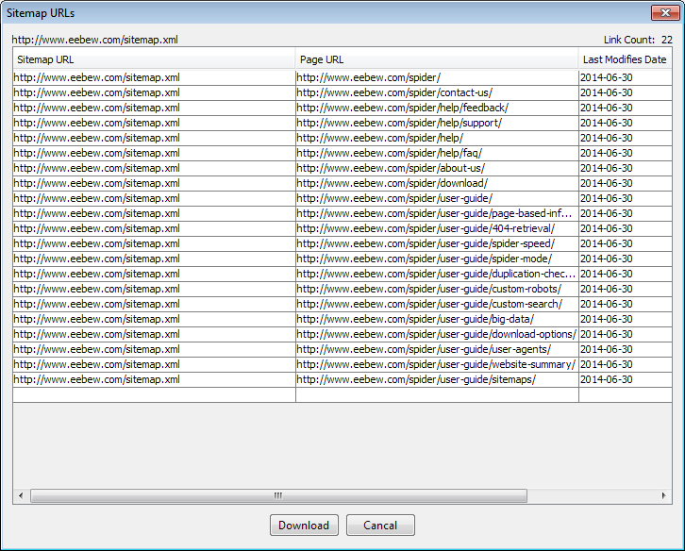685x551 pixels.
Task: Select the page URL ending in /spider/user-guide/
Action: coord(437,198)
